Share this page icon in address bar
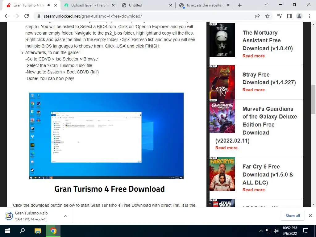 [x=257, y=16]
